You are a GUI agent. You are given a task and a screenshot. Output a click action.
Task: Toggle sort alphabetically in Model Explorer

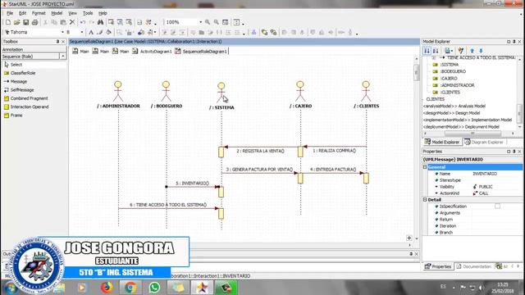(x=436, y=51)
